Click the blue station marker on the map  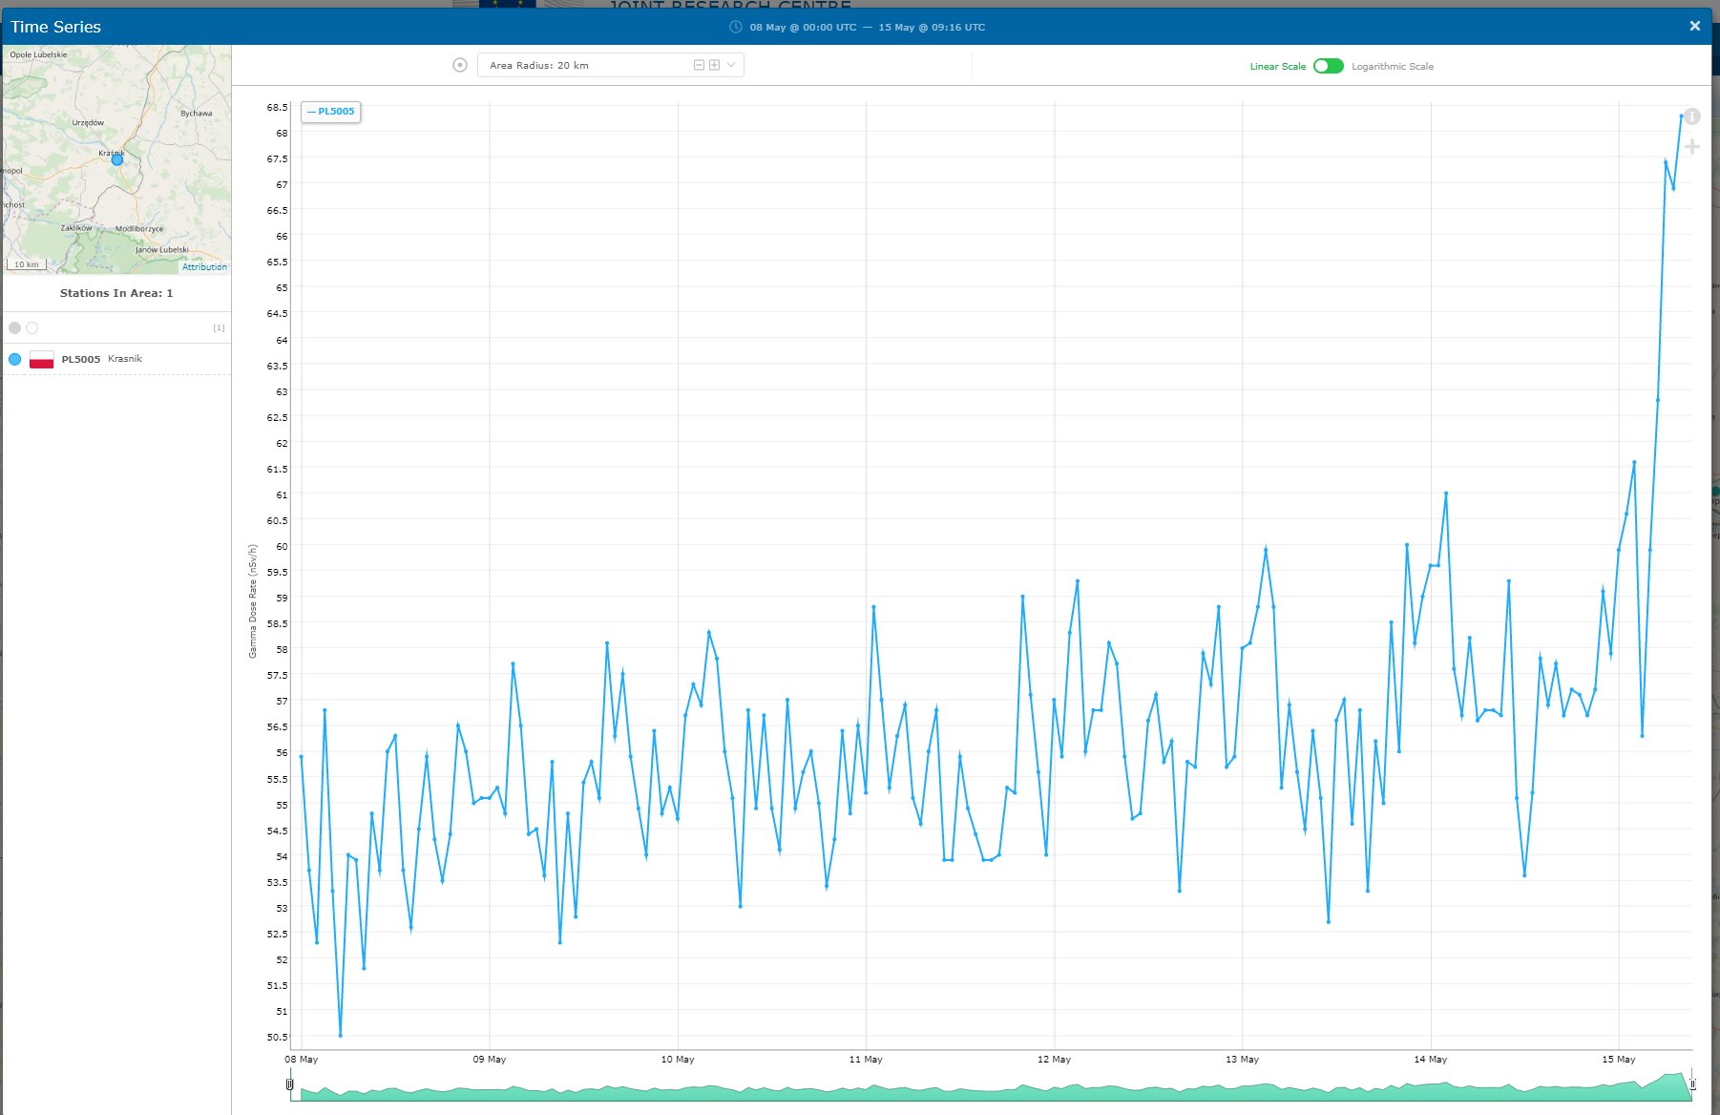point(117,159)
